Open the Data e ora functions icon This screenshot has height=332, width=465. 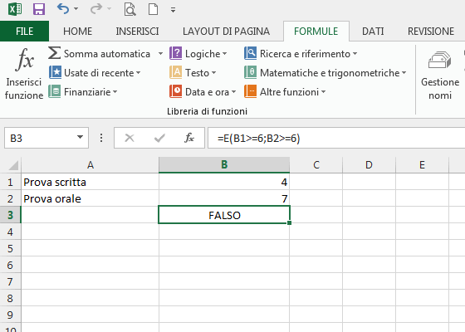pos(175,91)
